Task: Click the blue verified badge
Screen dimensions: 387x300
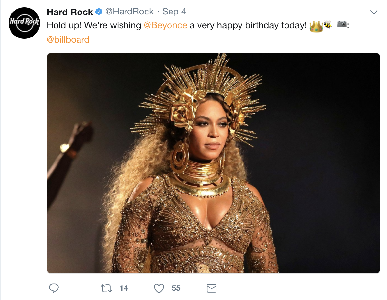Action: (99, 12)
